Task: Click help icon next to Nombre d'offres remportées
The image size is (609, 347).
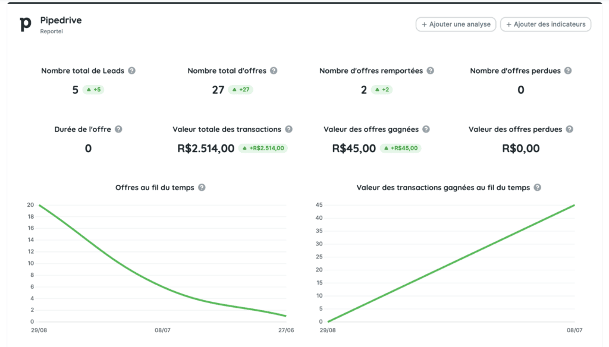Action: tap(431, 71)
